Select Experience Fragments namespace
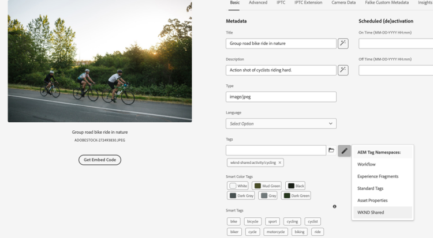 pyautogui.click(x=378, y=176)
